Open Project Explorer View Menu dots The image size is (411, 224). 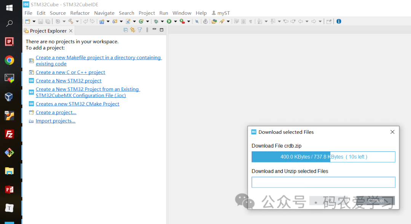(147, 30)
